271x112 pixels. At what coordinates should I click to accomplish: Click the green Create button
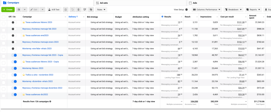[x=8, y=10]
